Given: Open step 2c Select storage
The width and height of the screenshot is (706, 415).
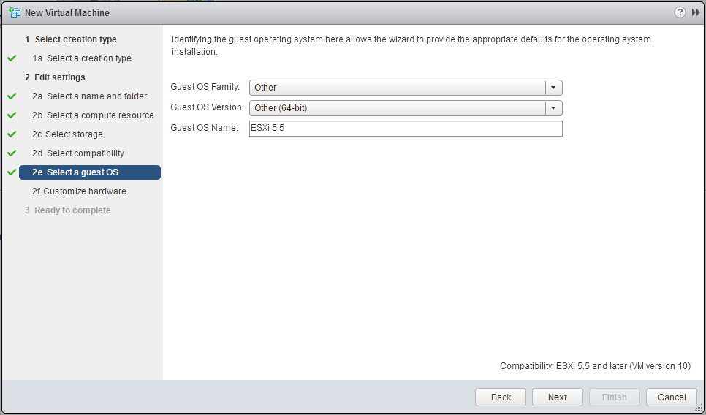Looking at the screenshot, I should click(67, 134).
